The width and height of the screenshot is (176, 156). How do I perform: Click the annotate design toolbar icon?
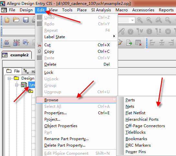tap(7, 43)
